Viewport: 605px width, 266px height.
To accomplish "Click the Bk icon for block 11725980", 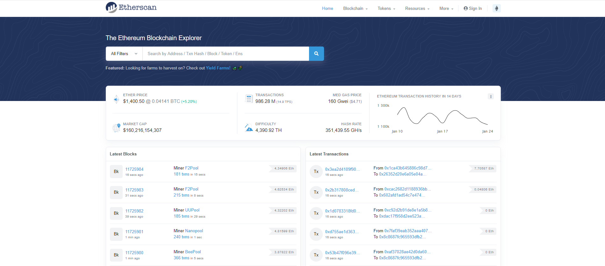I will click(116, 255).
